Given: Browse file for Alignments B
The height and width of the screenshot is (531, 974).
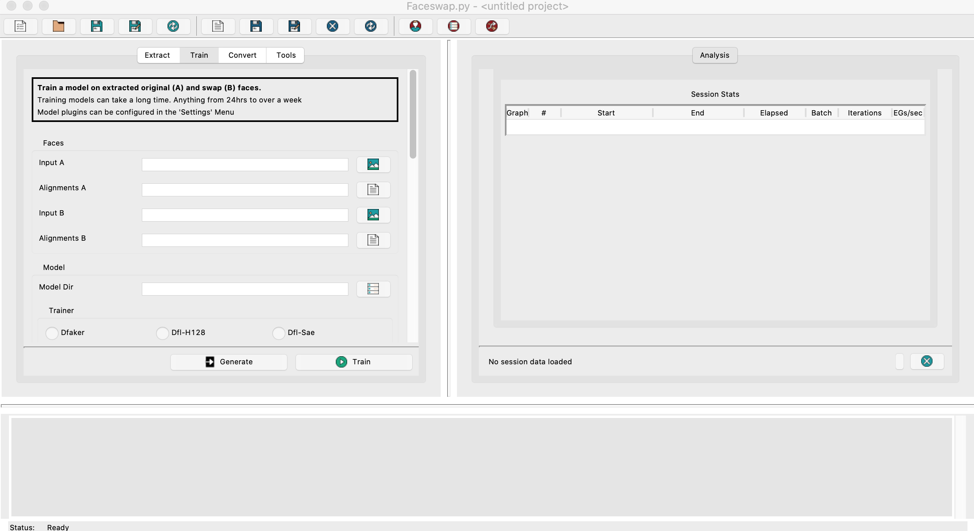Looking at the screenshot, I should click(x=373, y=240).
